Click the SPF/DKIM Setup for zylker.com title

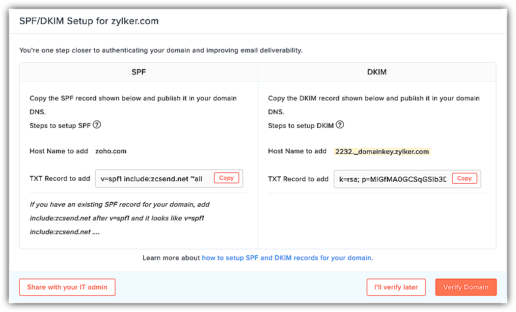click(89, 21)
